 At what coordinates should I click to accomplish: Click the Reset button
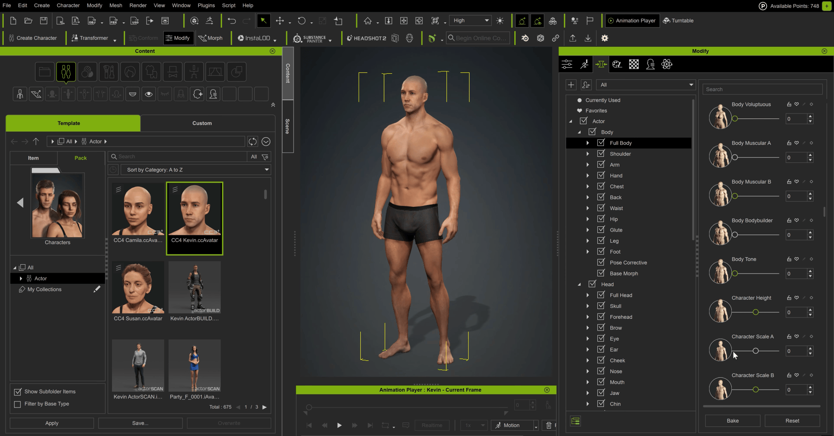tap(792, 421)
